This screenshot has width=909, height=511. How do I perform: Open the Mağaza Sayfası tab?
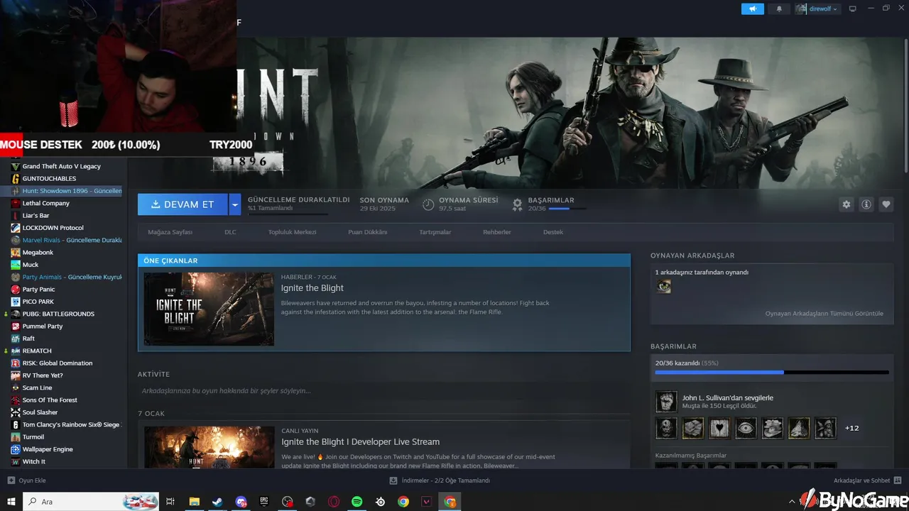click(x=170, y=232)
